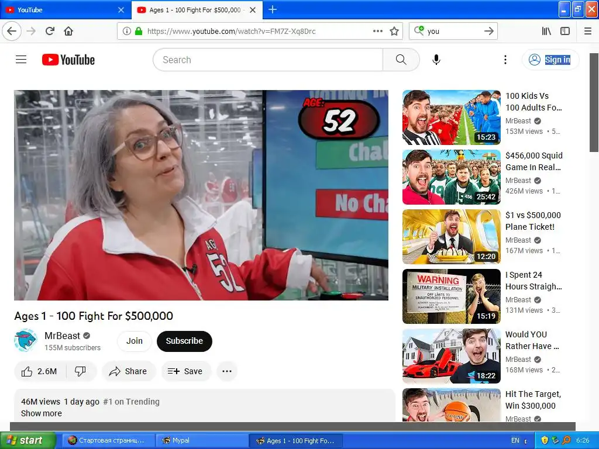Click the green padlock security icon
The height and width of the screenshot is (449, 599).
[139, 31]
